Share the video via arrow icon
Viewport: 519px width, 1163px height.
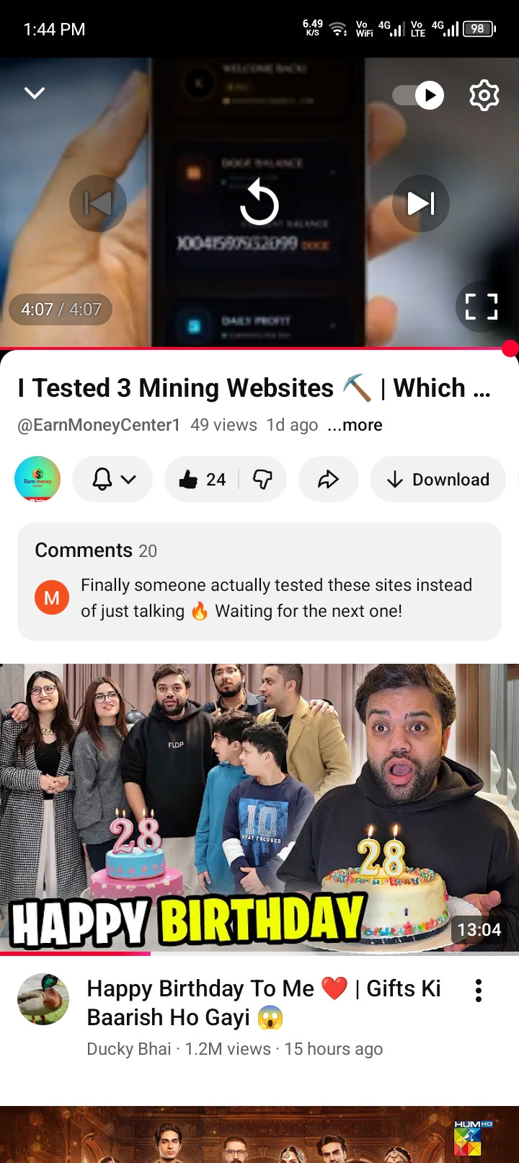[x=329, y=479]
